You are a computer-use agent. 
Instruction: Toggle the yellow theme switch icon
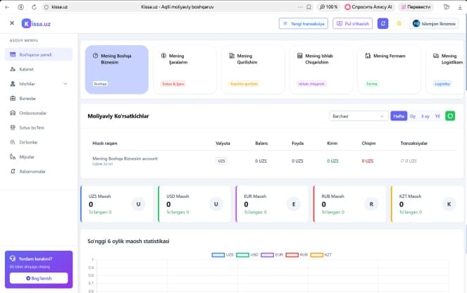[399, 23]
